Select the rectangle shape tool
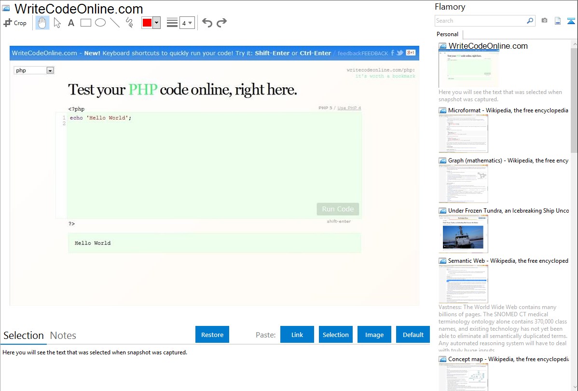This screenshot has width=578, height=391. click(x=85, y=23)
